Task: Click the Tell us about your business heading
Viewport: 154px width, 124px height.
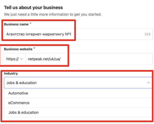Action: click(33, 7)
